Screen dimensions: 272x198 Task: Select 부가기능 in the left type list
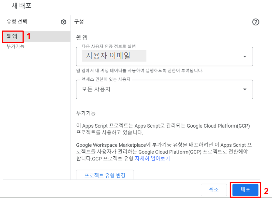pyautogui.click(x=16, y=46)
